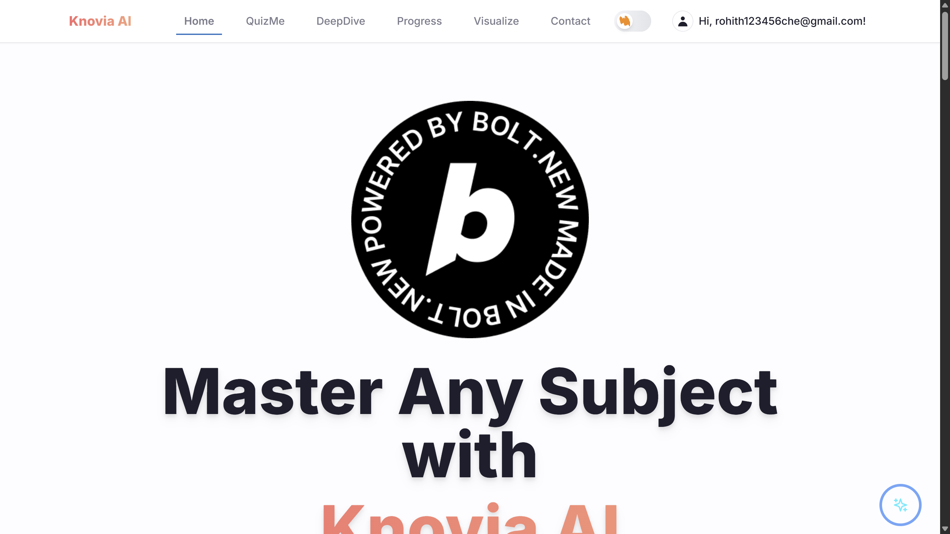Click the Knovia AI logo in the header

coord(100,21)
